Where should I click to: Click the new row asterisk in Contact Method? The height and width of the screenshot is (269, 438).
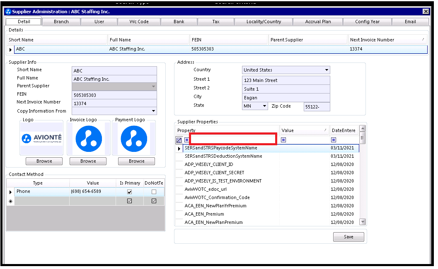point(11,202)
